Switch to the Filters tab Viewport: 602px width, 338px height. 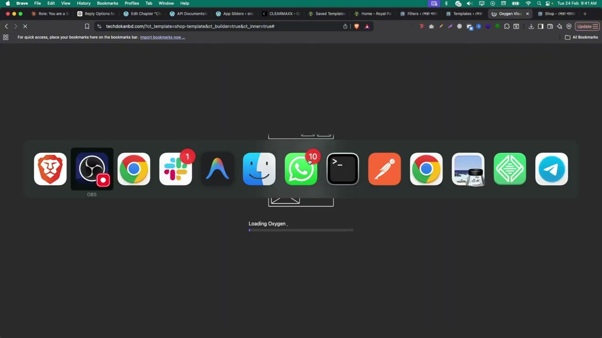(419, 14)
